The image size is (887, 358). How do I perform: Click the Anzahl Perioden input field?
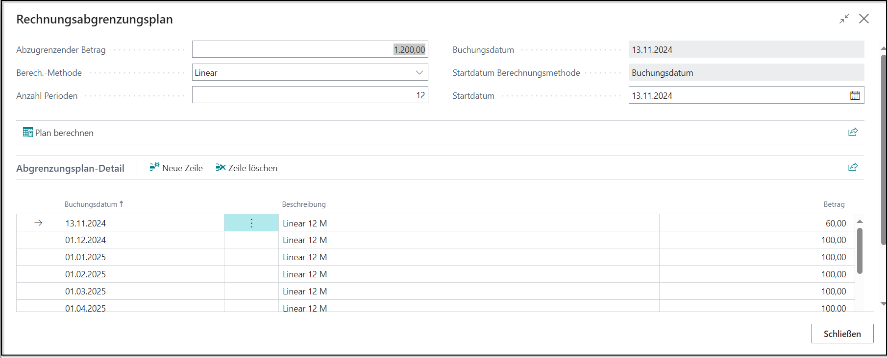310,95
